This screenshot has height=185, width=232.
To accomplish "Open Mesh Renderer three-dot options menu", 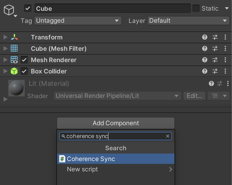I will tap(225, 60).
